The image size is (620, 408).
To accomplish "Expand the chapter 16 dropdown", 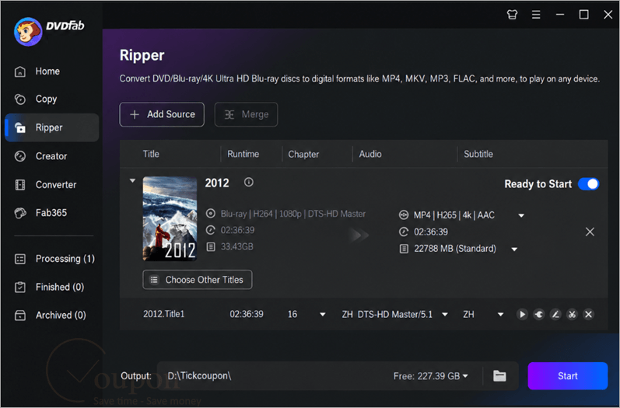I will click(x=322, y=315).
